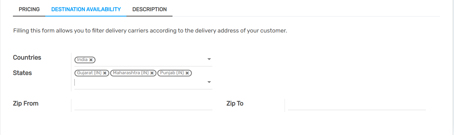Delete the Maharashtra (IN) state tag

tap(152, 73)
